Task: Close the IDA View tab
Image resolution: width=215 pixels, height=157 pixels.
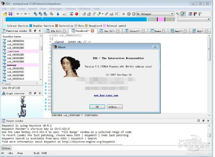Action: [64, 31]
